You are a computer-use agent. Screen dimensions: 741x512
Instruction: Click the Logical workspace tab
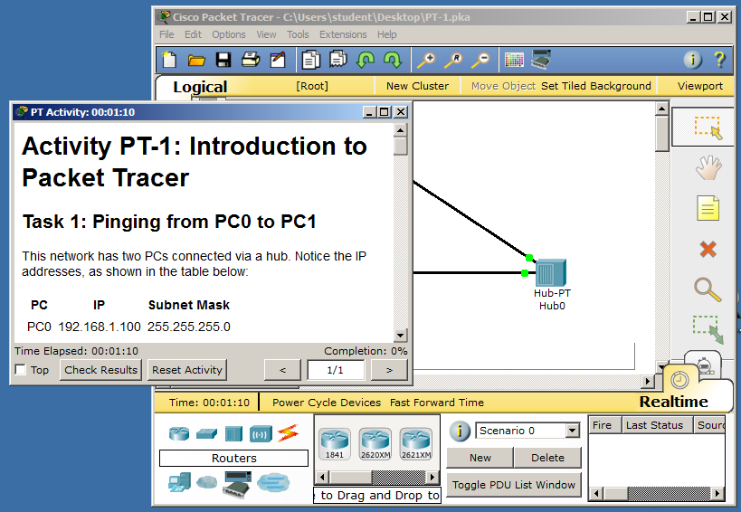tap(200, 87)
